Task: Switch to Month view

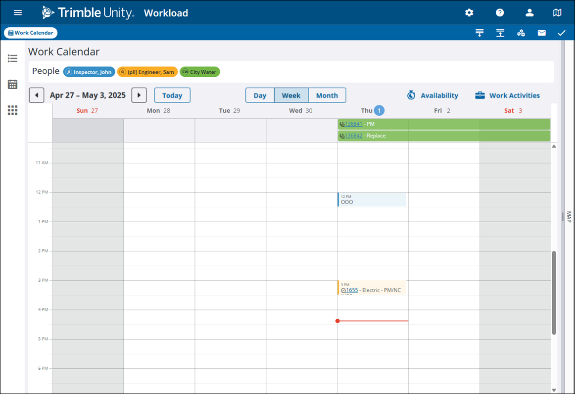Action: click(327, 96)
